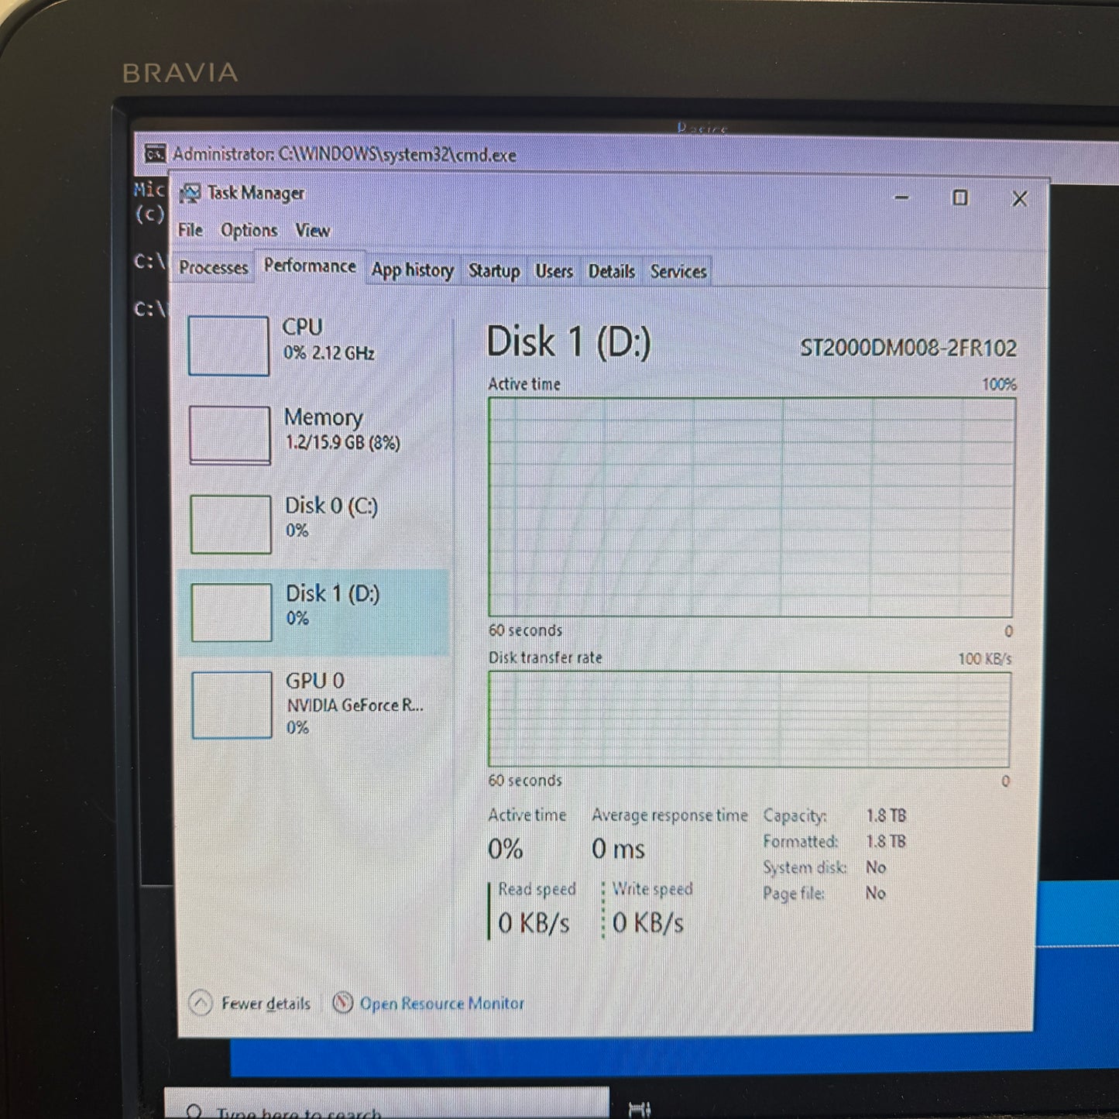1119x1119 pixels.
Task: Click the Task View taskbar icon
Action: coord(639,1109)
